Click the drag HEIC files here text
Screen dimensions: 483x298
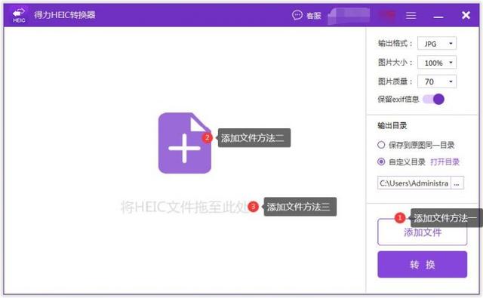185,207
